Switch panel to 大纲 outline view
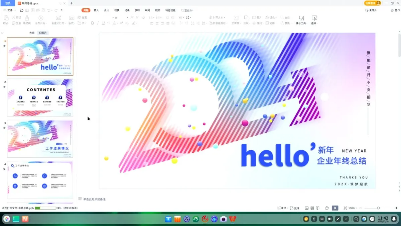This screenshot has height=226, width=401. point(32,33)
